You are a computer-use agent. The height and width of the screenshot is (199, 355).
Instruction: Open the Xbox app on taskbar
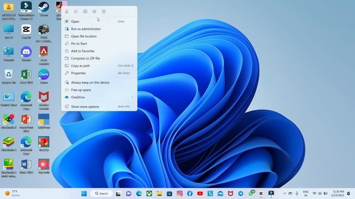pyautogui.click(x=149, y=193)
